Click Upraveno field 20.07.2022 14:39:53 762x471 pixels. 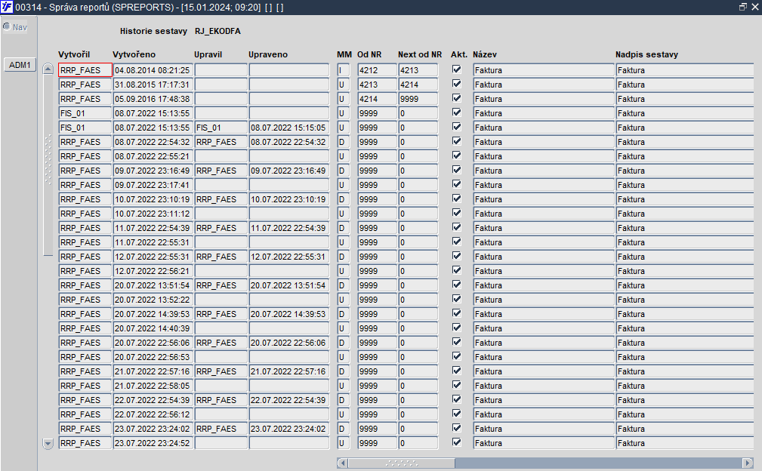click(x=288, y=314)
